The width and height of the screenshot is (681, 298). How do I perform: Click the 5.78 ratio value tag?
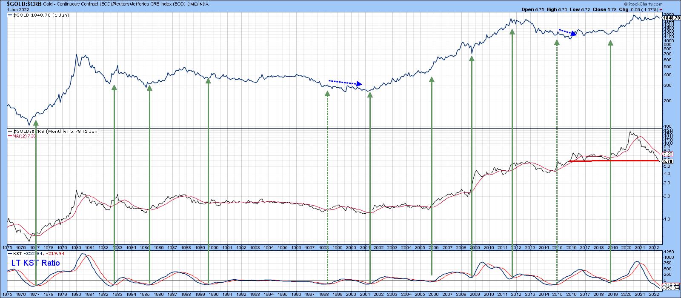pyautogui.click(x=668, y=161)
